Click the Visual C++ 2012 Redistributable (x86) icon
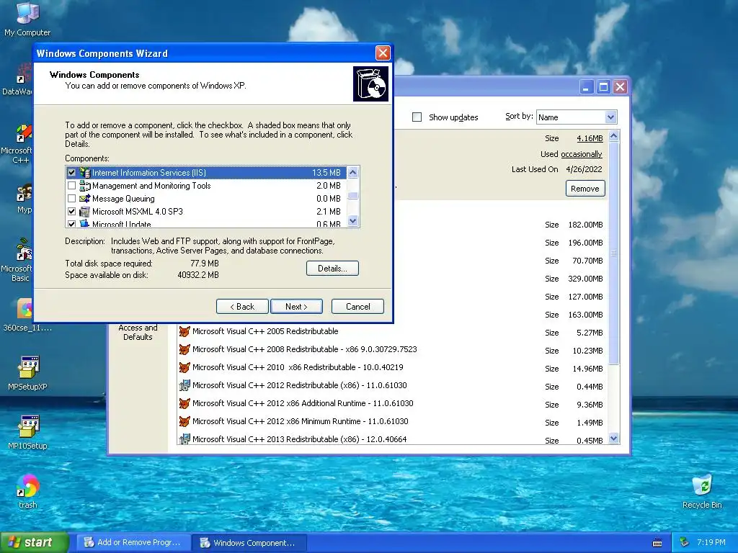Image resolution: width=738 pixels, height=553 pixels. (x=184, y=386)
